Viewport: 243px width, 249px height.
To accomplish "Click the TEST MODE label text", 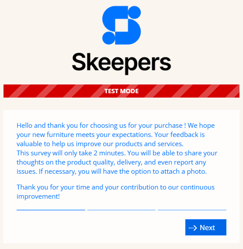I will point(121,91).
